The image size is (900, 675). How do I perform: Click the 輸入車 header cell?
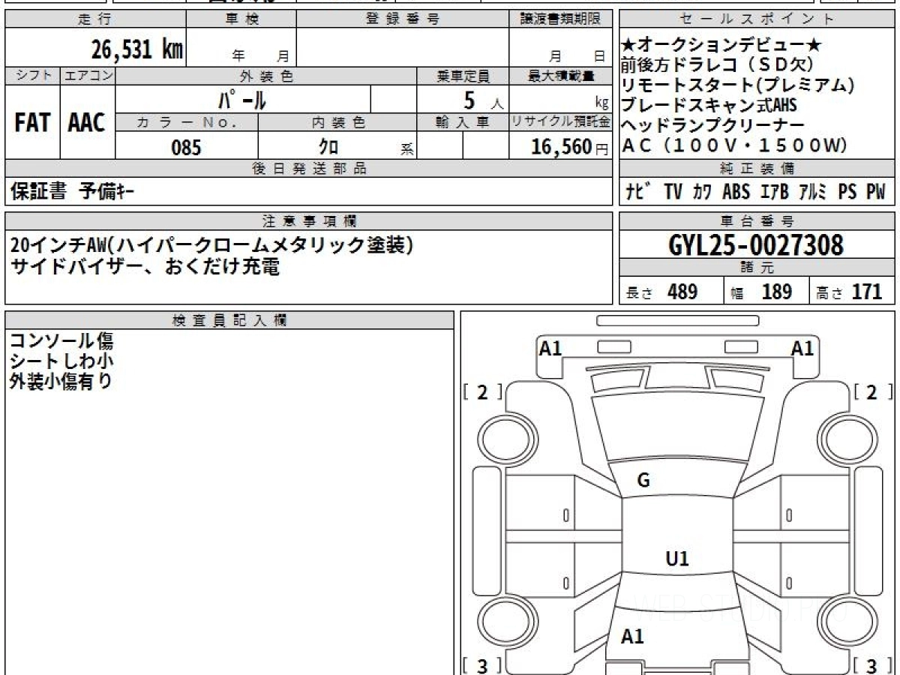[463, 122]
